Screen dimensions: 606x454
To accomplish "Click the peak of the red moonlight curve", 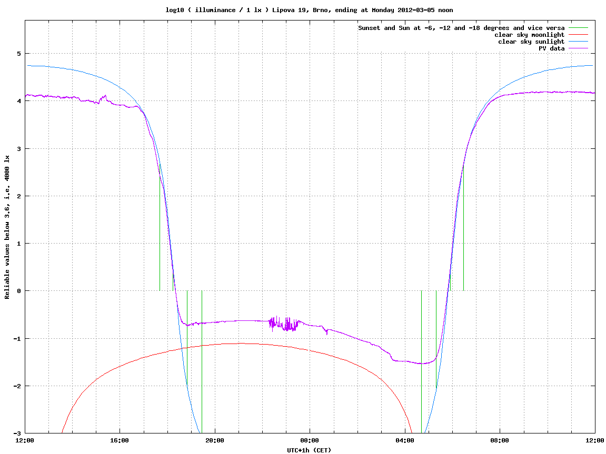I will pyautogui.click(x=241, y=343).
